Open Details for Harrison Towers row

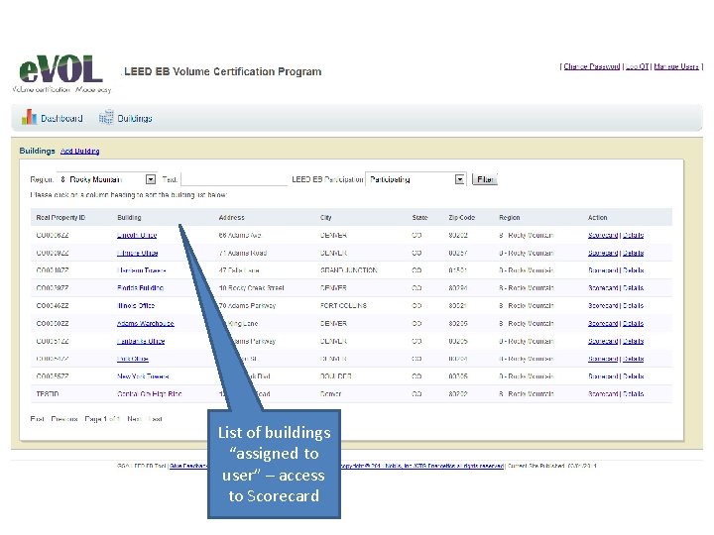point(633,270)
